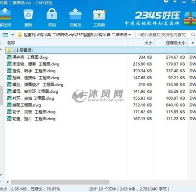The image size is (196, 192).
Task: Click the left panel scroll-up arrow
Action: click(1, 49)
